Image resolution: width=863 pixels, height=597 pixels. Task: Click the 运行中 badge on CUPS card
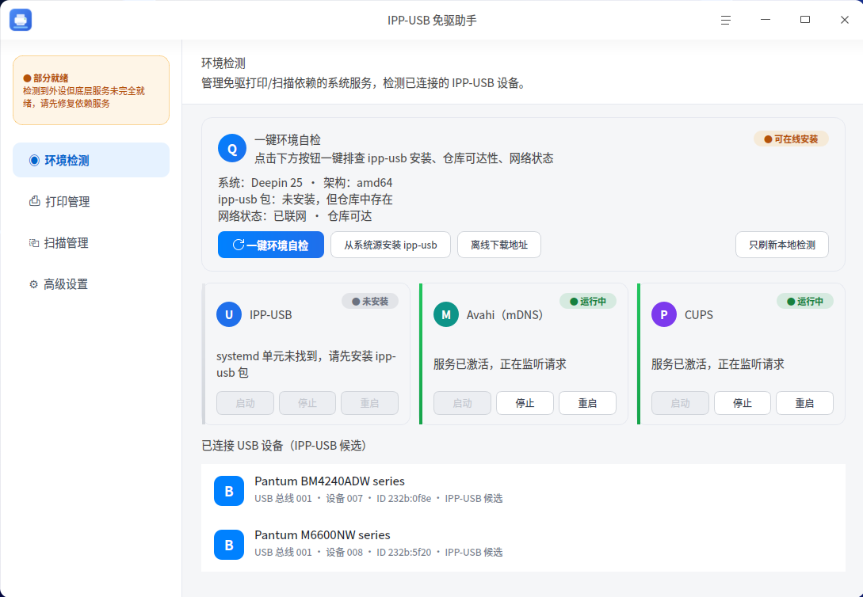click(x=804, y=301)
